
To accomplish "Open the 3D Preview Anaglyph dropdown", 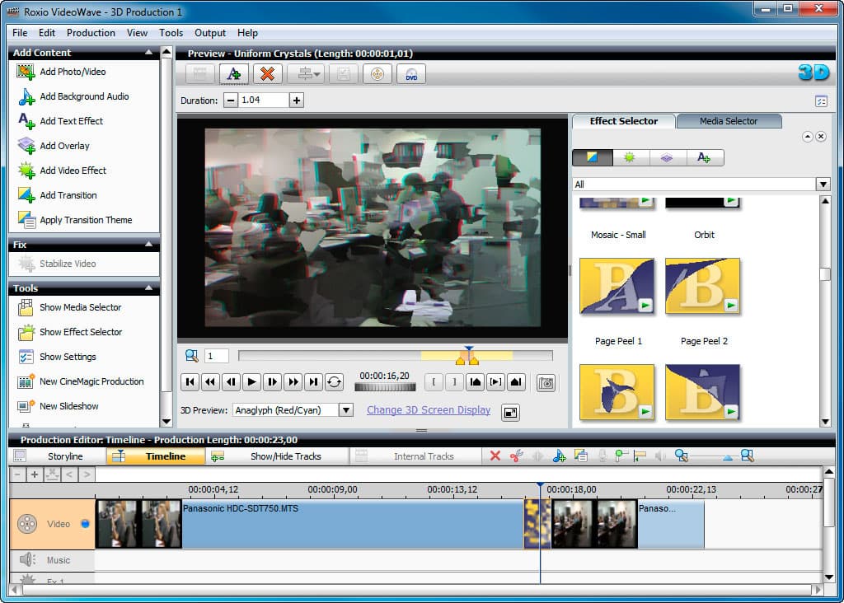I will 293,410.
